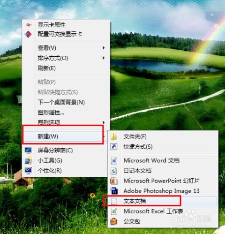Click the briefcase icon next to 公文包
Screen dimensions: 225x234
coord(113,221)
